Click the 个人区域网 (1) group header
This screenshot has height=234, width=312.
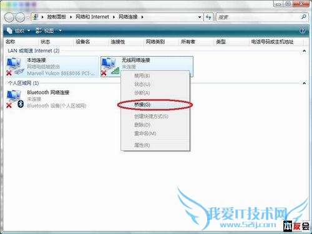tap(23, 83)
